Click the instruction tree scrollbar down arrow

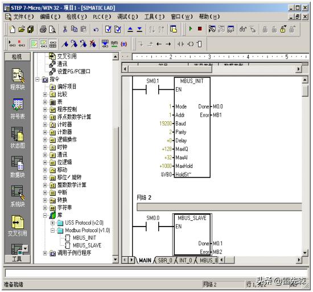coord(116,260)
